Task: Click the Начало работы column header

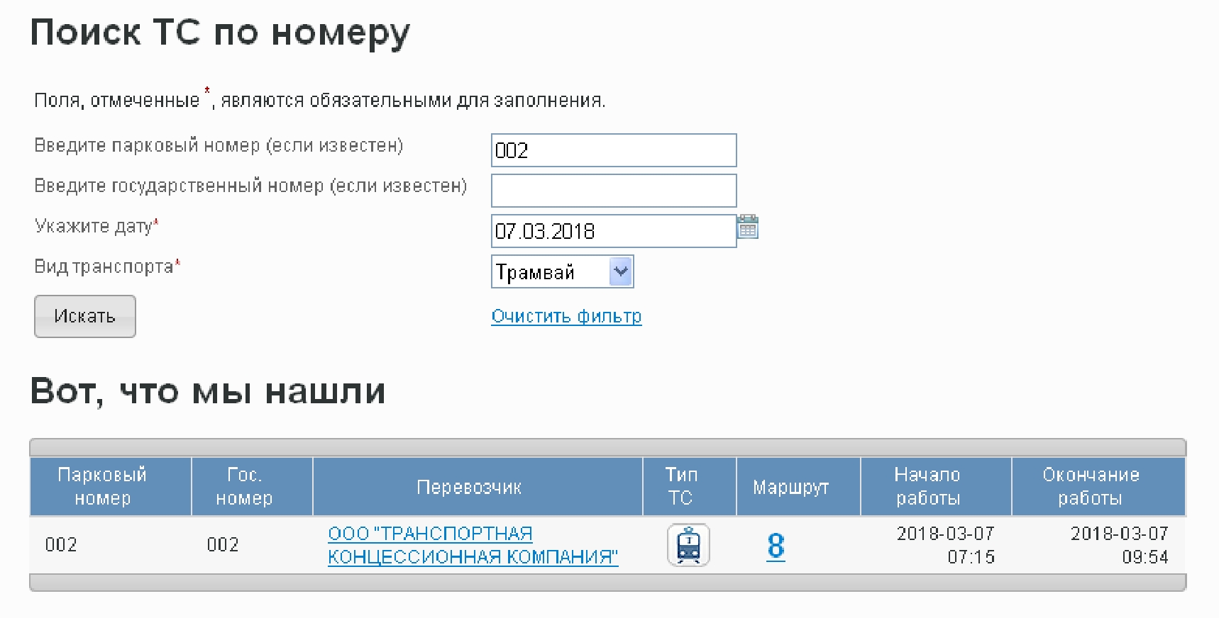Action: (x=928, y=486)
